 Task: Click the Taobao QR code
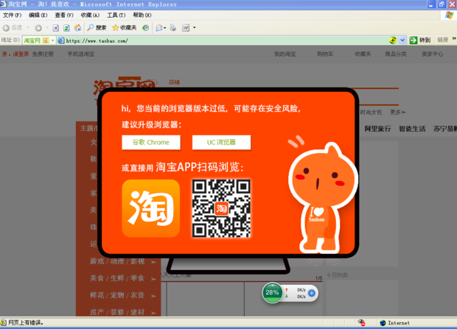click(x=221, y=208)
